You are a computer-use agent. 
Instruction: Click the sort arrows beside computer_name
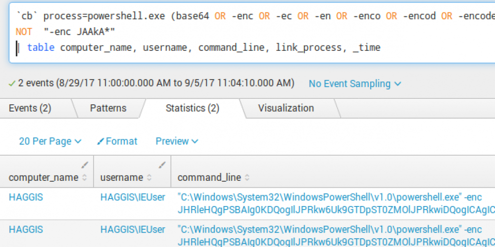pyautogui.click(x=84, y=177)
